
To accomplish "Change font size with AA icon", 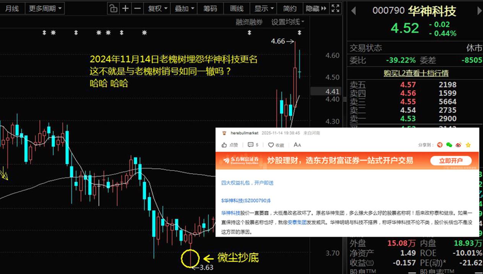I will 297,145.
